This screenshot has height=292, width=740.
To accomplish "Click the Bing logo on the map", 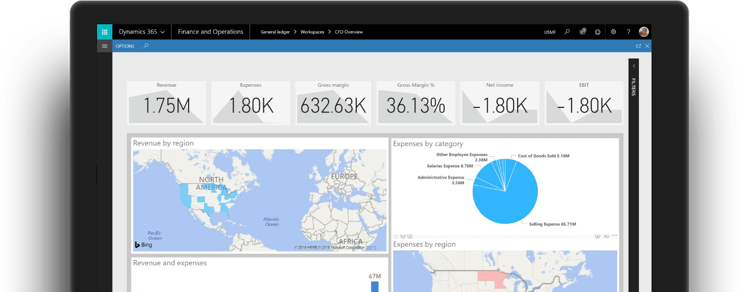I will [x=142, y=245].
